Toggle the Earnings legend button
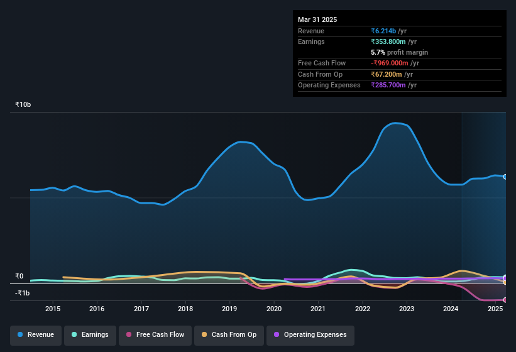Image resolution: width=516 pixels, height=352 pixels. [x=90, y=335]
